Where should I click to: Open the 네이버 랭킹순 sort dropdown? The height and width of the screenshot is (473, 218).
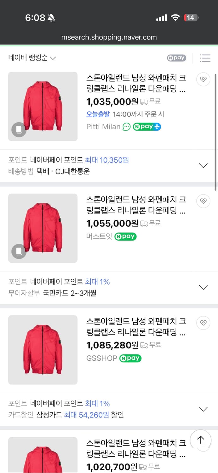(x=31, y=58)
